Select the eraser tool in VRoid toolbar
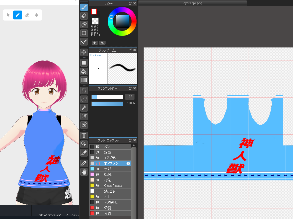The width and height of the screenshot is (293, 219). pos(27,15)
